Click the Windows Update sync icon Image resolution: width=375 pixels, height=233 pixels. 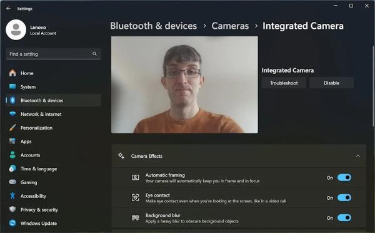pos(12,223)
